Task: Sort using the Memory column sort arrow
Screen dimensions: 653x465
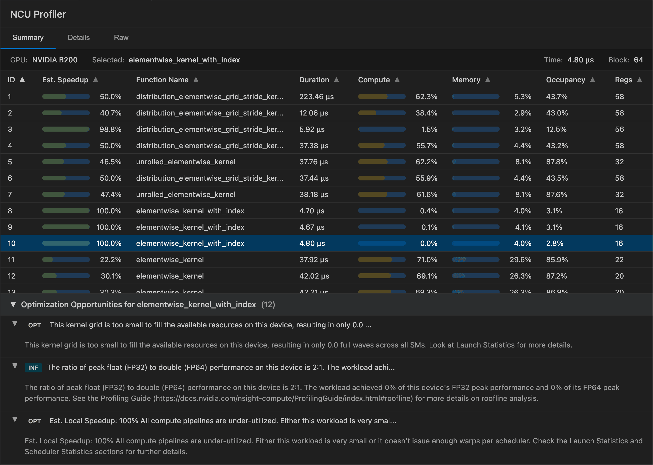Action: [488, 80]
